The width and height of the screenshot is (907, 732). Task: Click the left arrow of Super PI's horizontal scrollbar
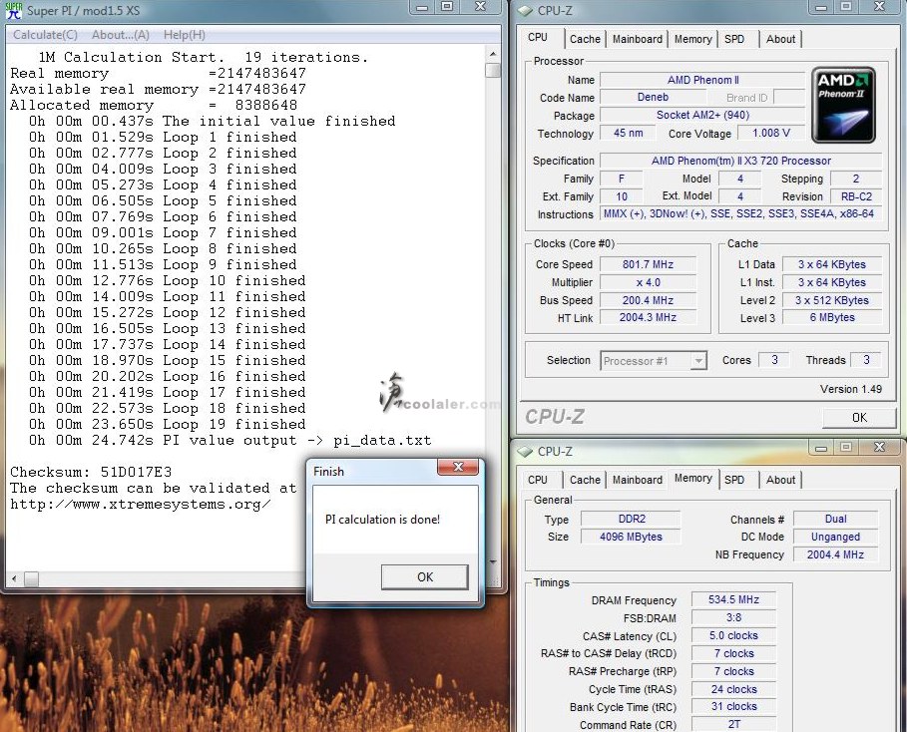pos(14,578)
